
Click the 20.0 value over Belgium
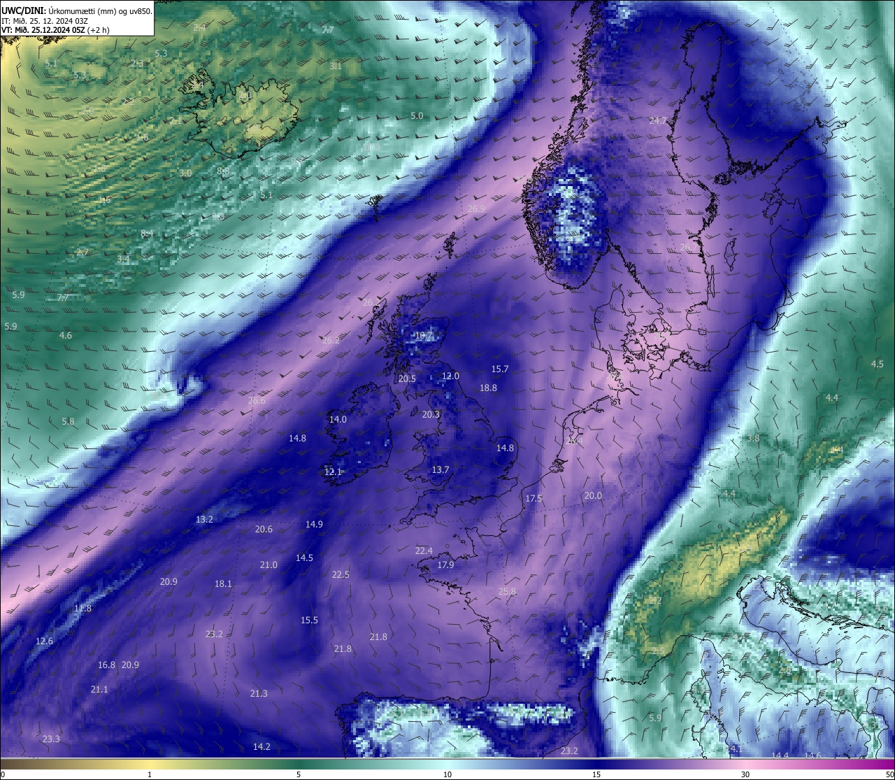(593, 495)
